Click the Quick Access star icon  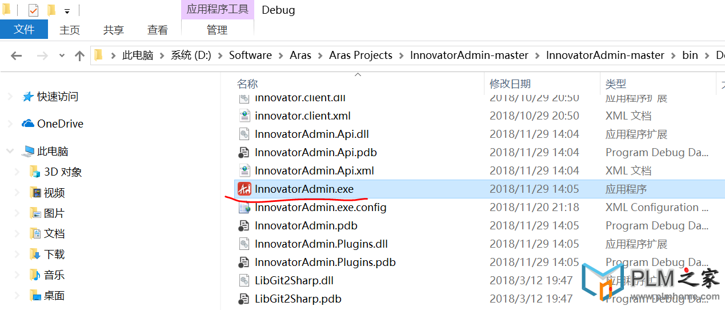click(x=28, y=97)
